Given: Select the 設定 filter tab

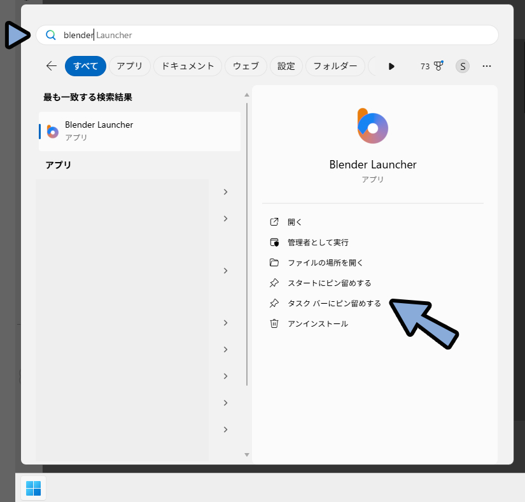Looking at the screenshot, I should [x=286, y=66].
